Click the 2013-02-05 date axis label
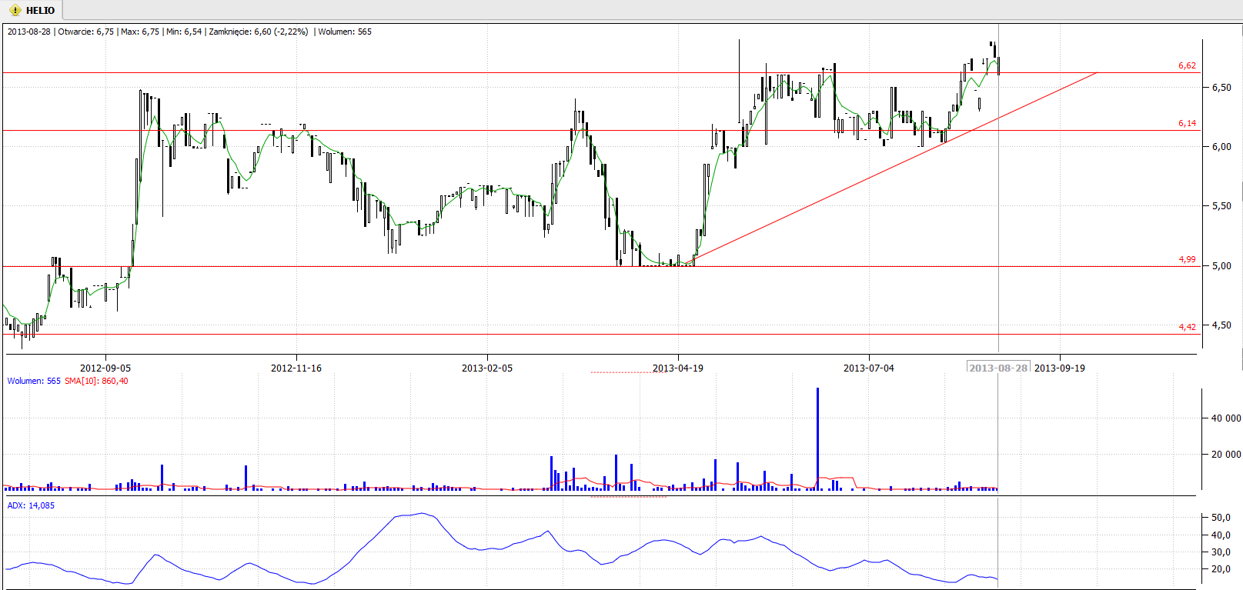This screenshot has height=590, width=1243. (x=487, y=368)
